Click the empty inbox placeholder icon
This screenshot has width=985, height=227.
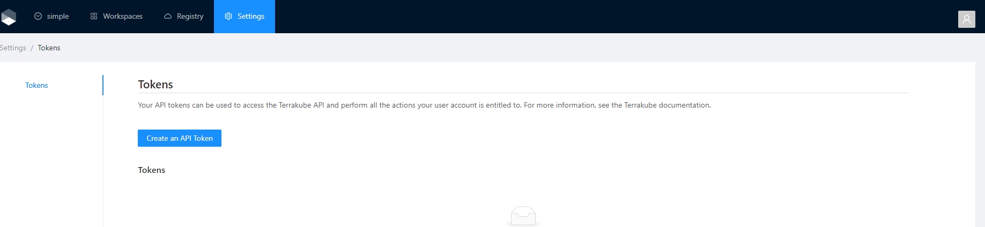pyautogui.click(x=523, y=216)
